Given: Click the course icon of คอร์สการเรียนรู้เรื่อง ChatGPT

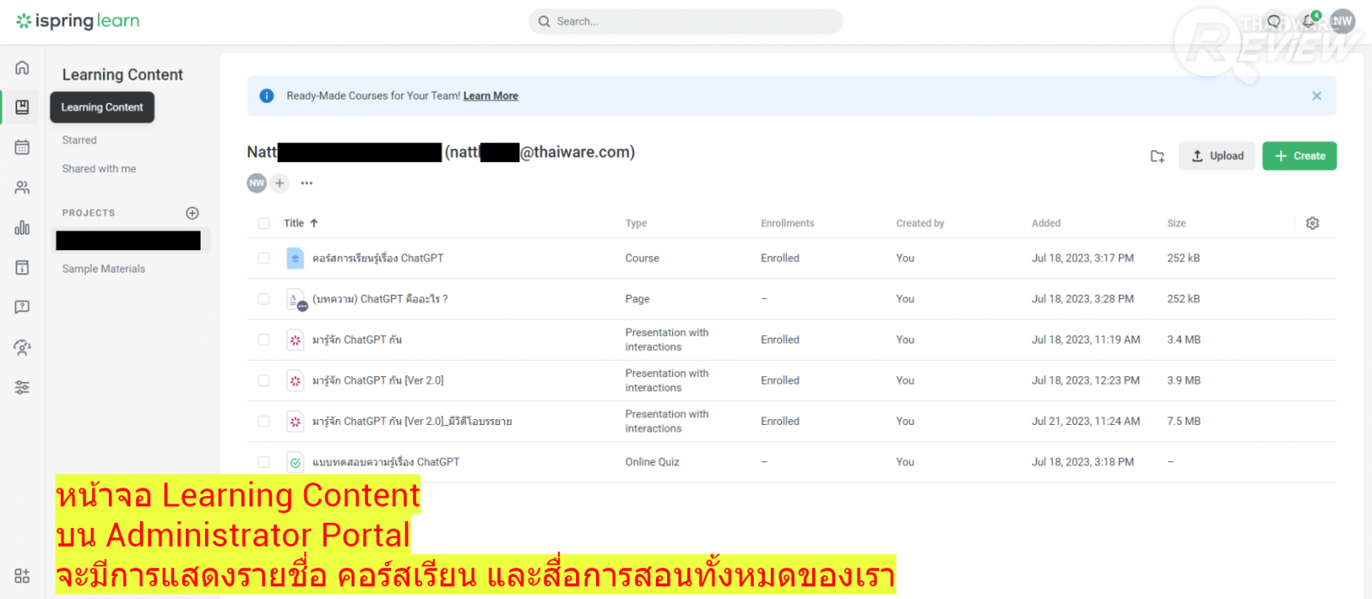Looking at the screenshot, I should click(295, 258).
